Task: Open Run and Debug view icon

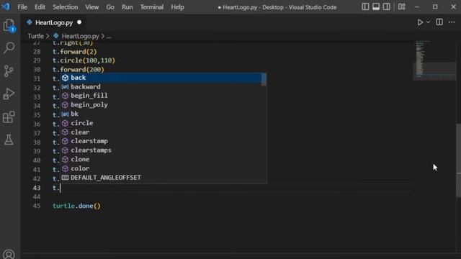Action: pos(9,94)
